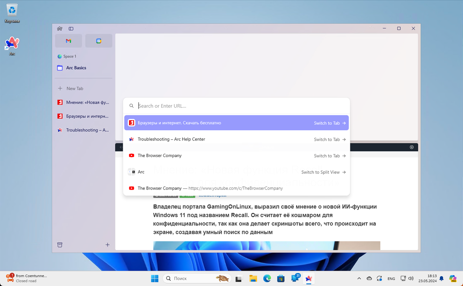463x286 pixels.
Task: Open the OneDrive cloud tray icon
Action: tap(369, 279)
